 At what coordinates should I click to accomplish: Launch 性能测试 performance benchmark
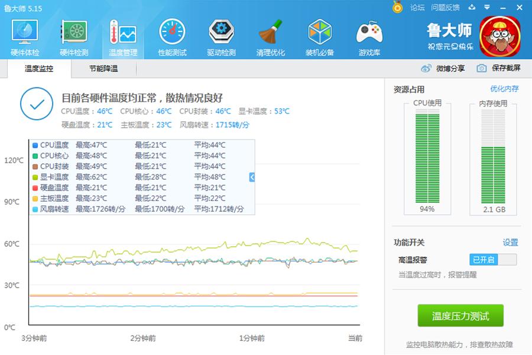pos(171,35)
